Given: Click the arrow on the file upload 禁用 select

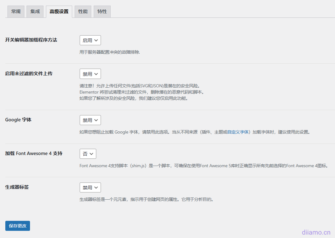Looking at the screenshot, I should [96, 74].
